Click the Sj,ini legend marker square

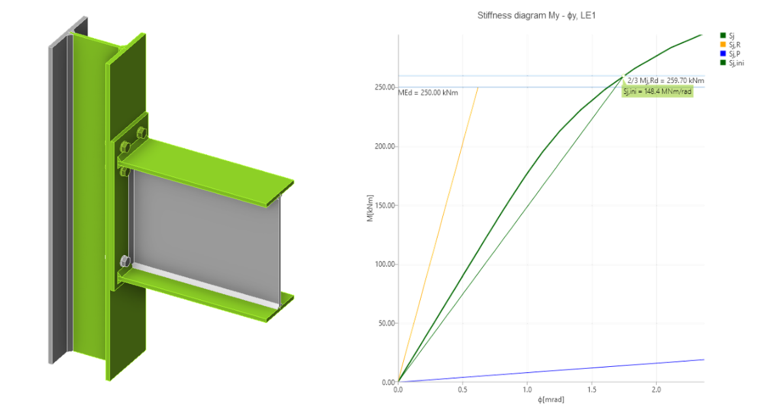click(x=723, y=63)
